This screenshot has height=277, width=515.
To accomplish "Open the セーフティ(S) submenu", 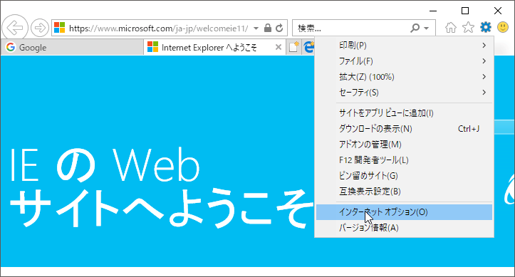I will [x=404, y=93].
